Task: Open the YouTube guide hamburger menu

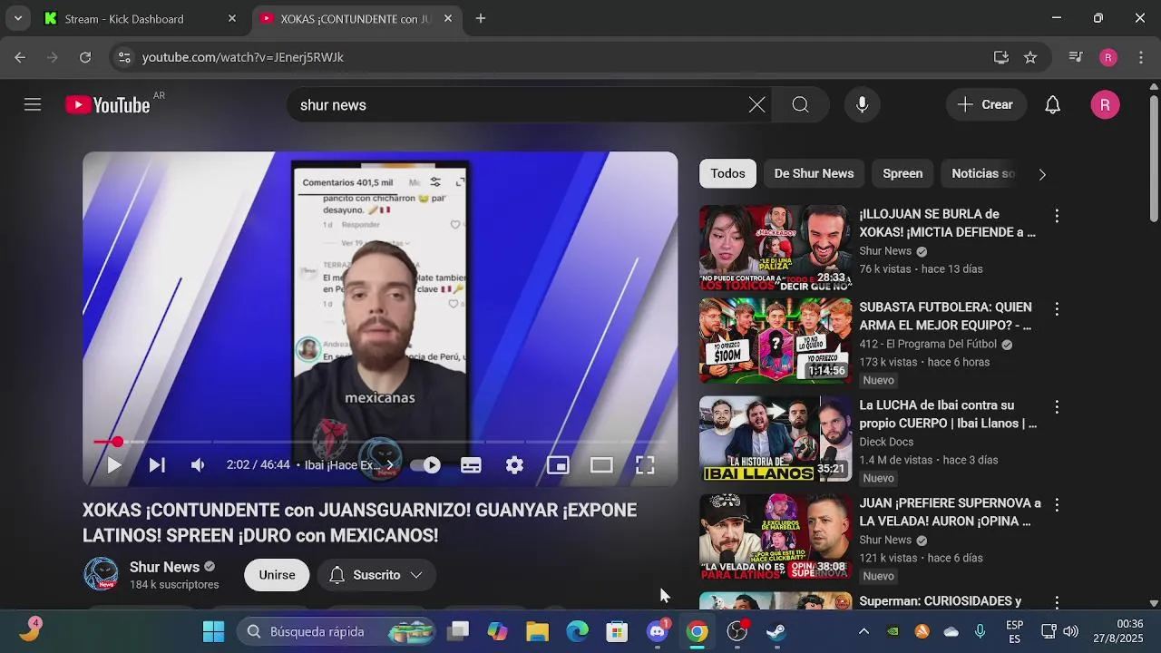Action: tap(33, 105)
